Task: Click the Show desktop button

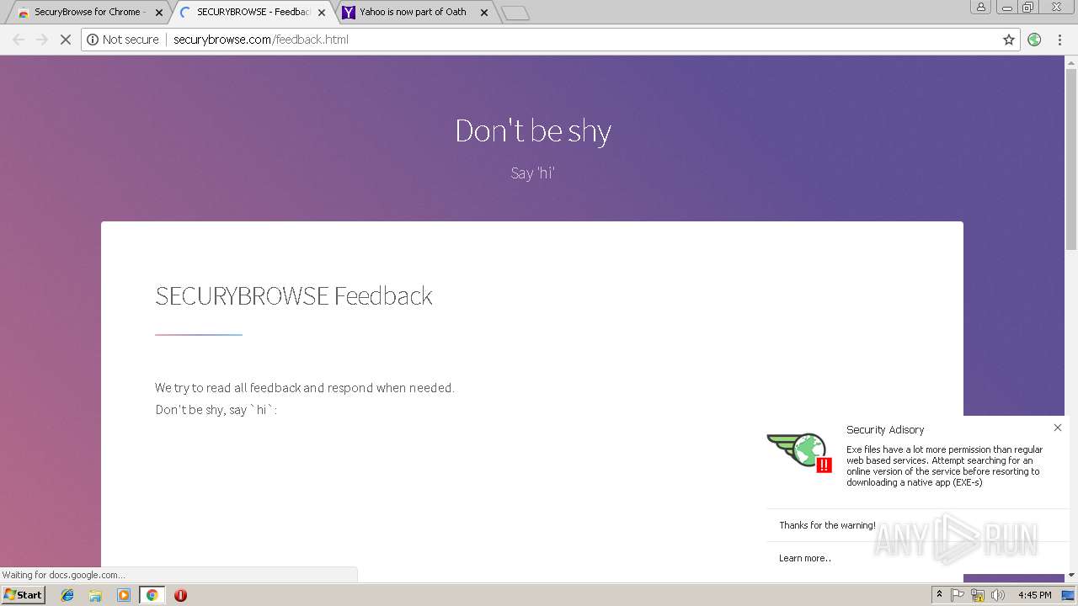Action: [x=1069, y=595]
